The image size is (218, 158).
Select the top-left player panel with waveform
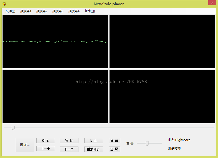click(55, 42)
